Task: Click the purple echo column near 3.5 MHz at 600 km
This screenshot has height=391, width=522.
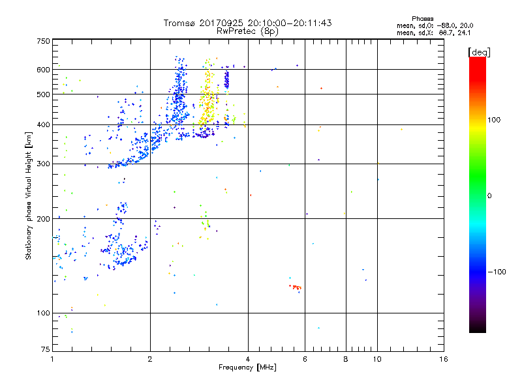Action: 226,80
